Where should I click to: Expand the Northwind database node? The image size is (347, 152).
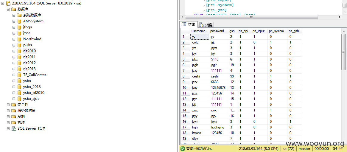14,39
